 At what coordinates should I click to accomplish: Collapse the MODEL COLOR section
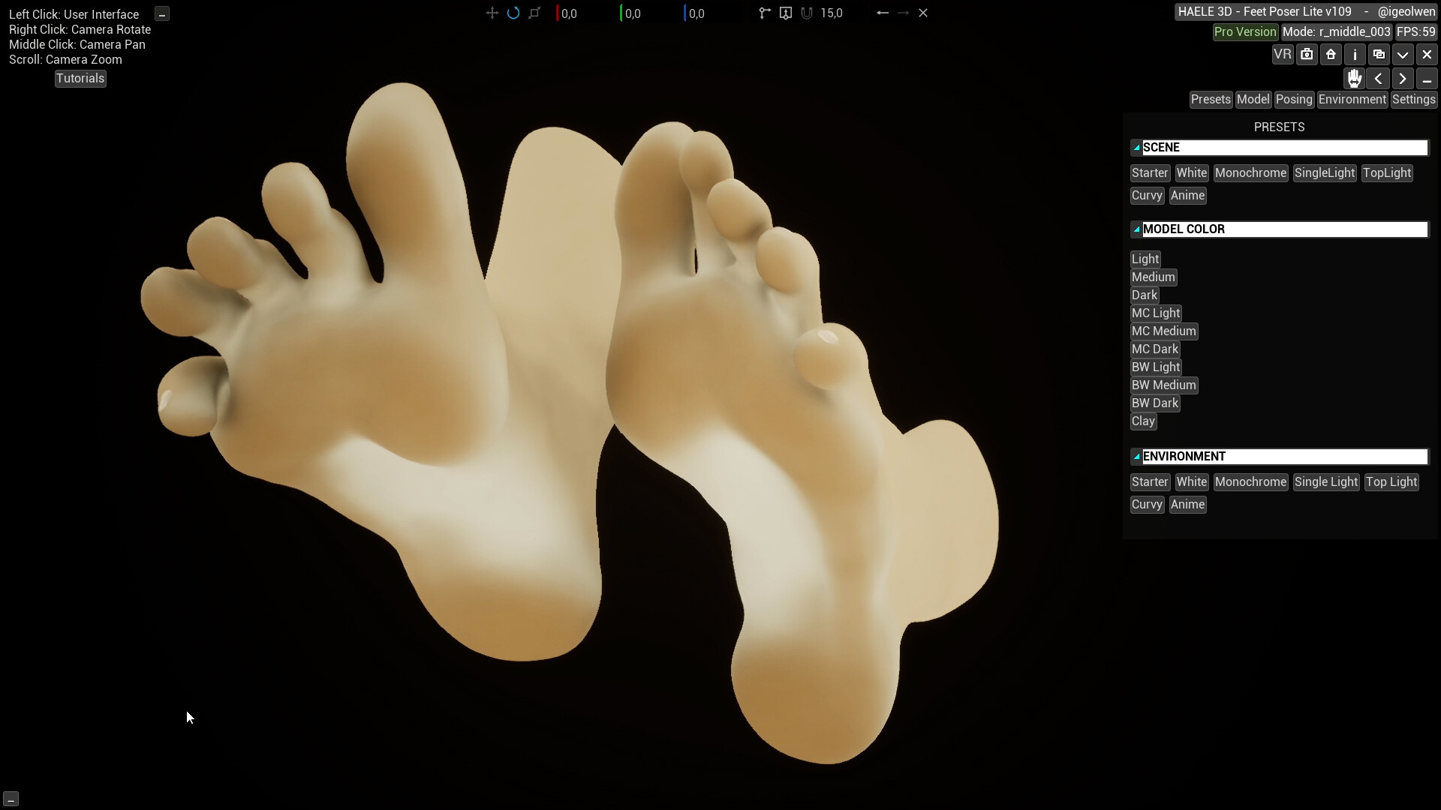(1138, 229)
